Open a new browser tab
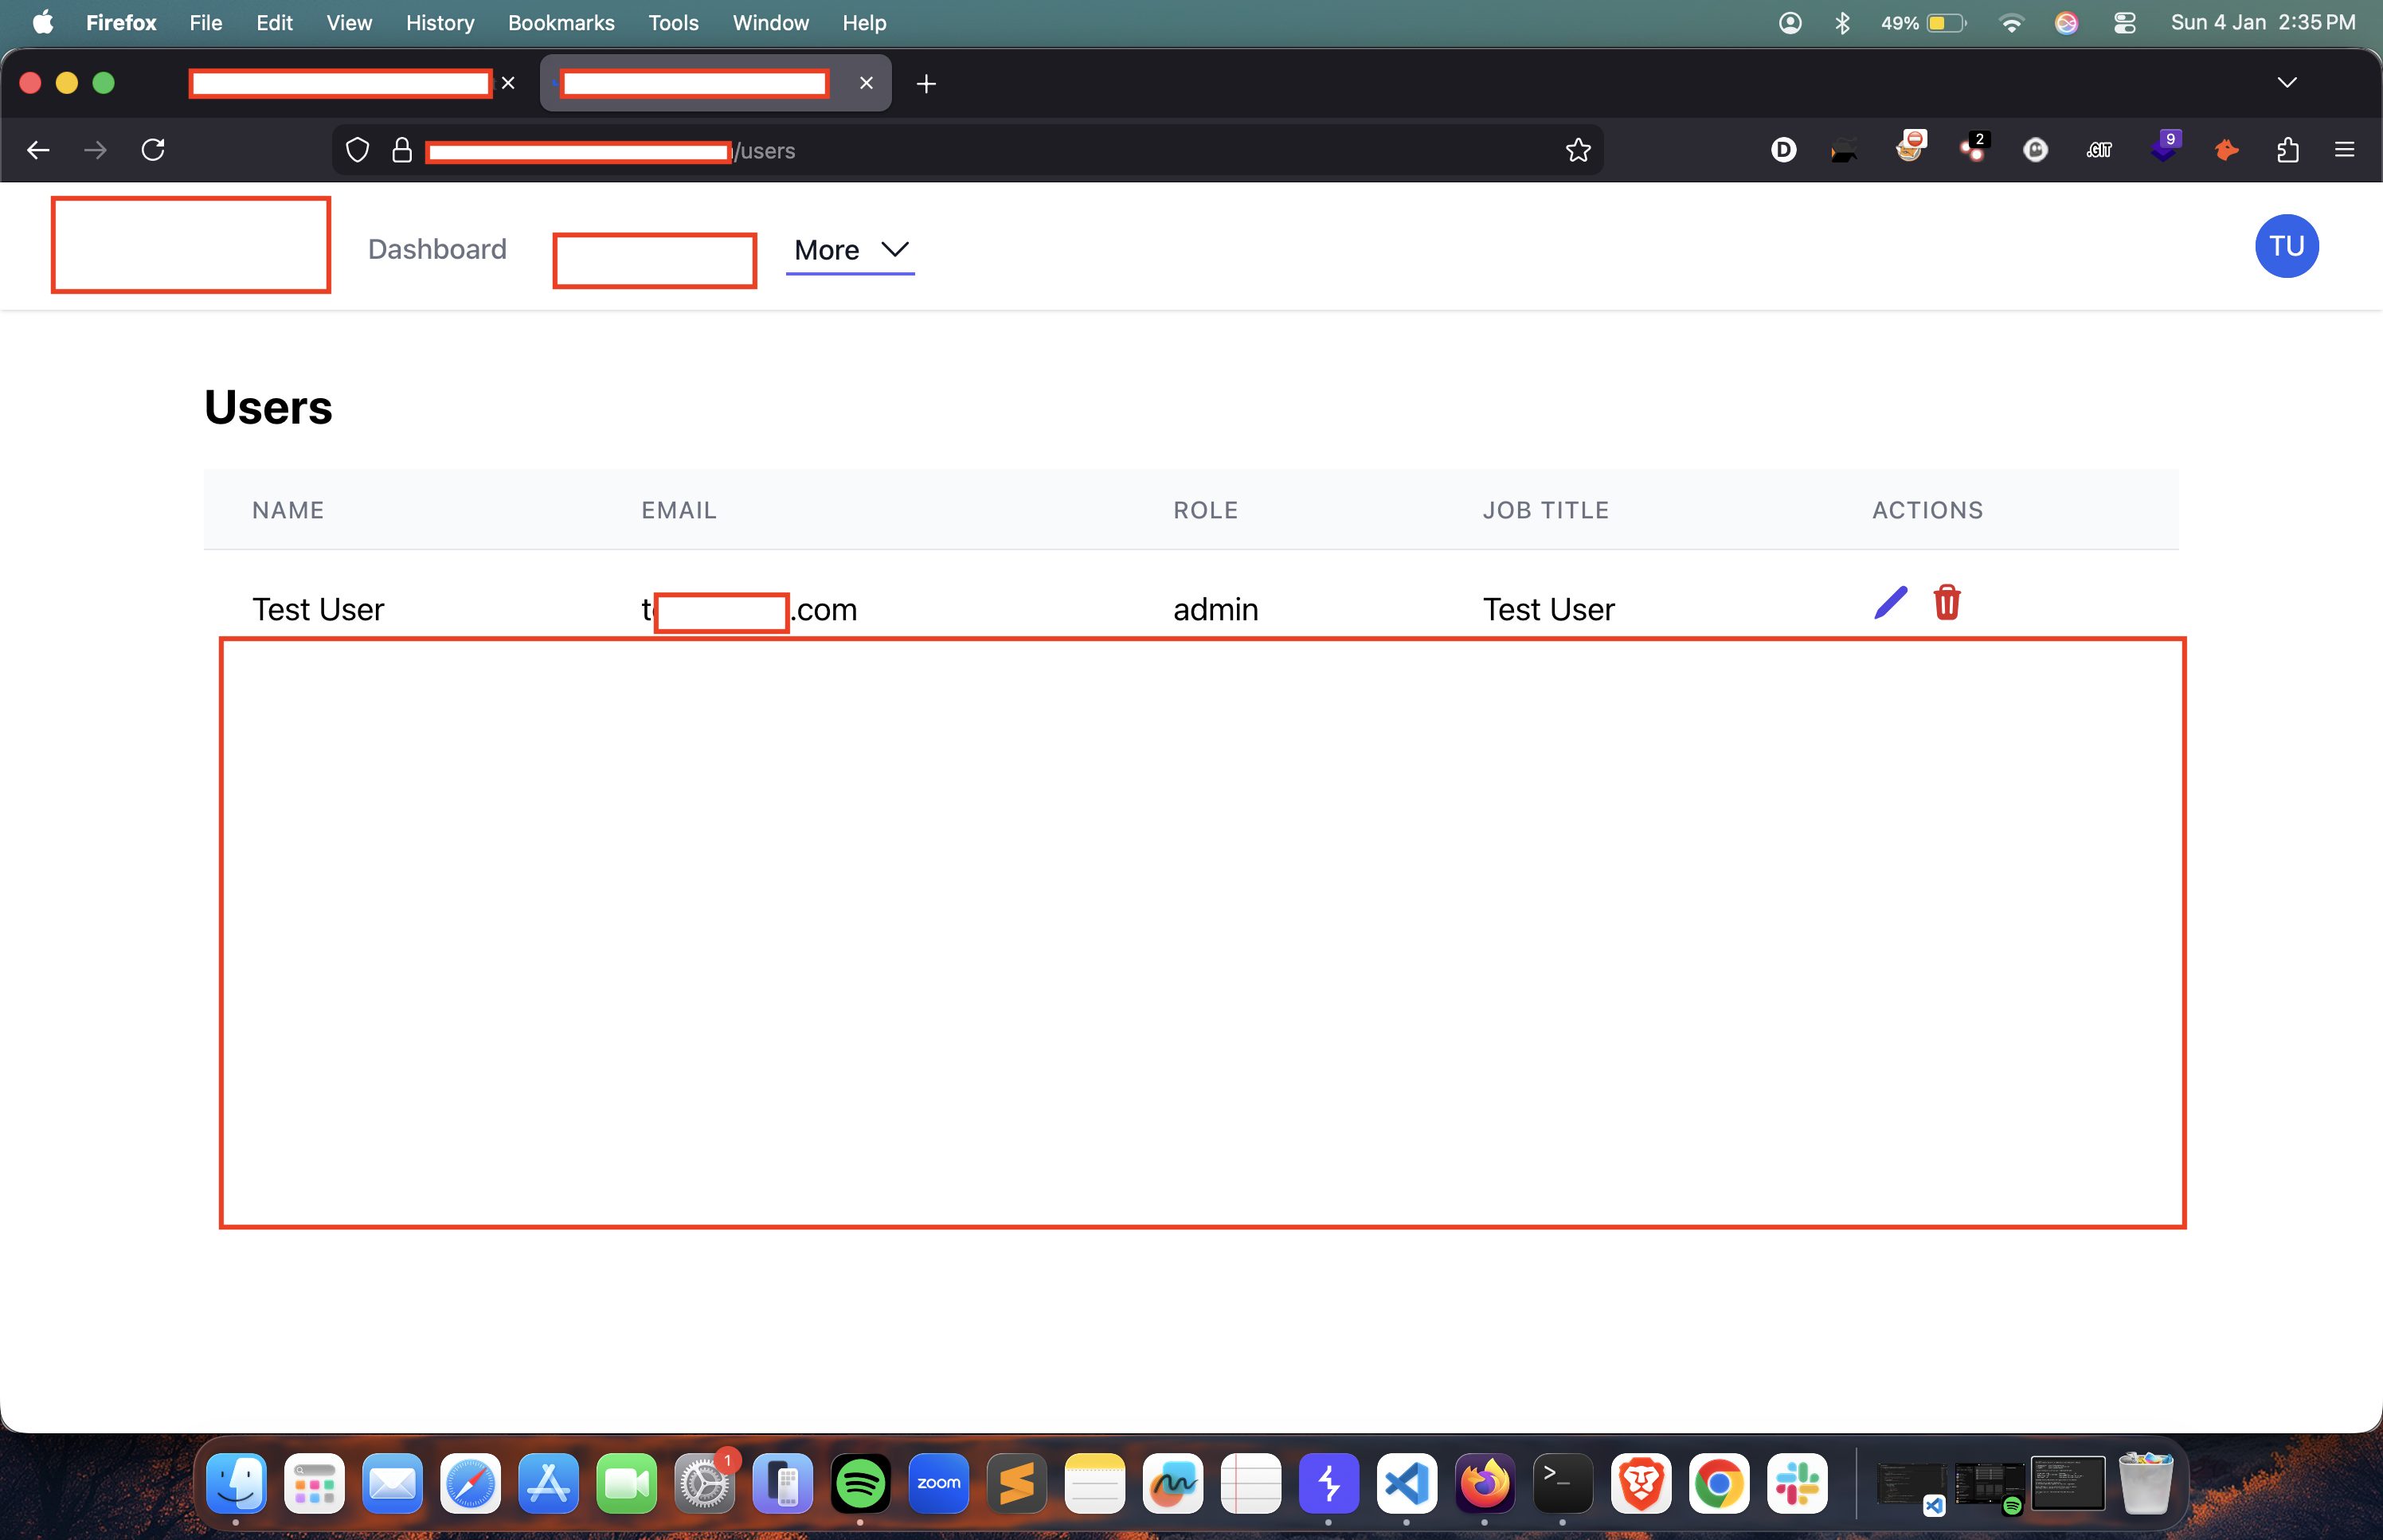Image resolution: width=2383 pixels, height=1540 pixels. coord(926,84)
